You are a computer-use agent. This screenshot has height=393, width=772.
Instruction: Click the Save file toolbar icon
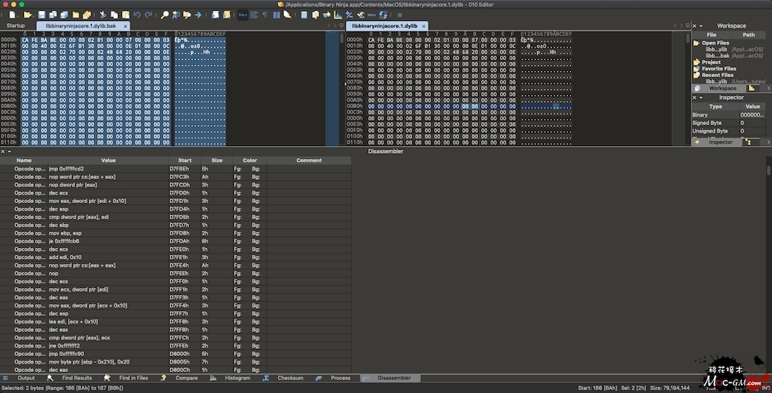tap(42, 15)
